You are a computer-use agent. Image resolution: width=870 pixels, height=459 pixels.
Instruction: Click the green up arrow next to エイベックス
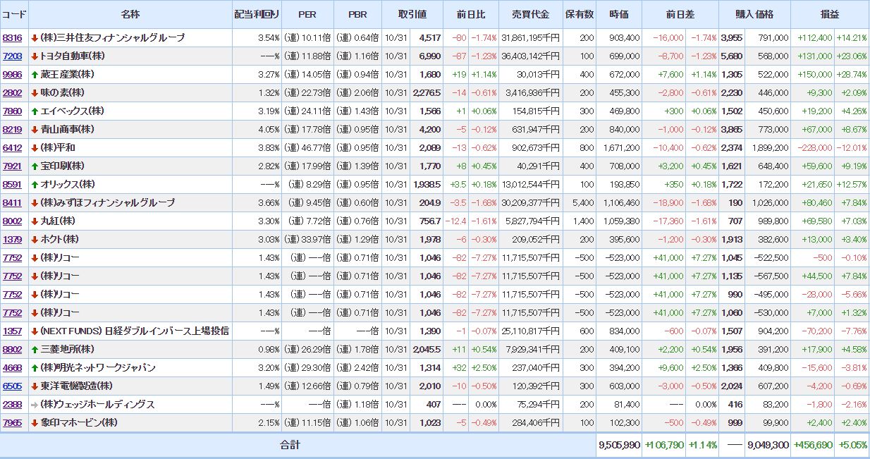[35, 111]
